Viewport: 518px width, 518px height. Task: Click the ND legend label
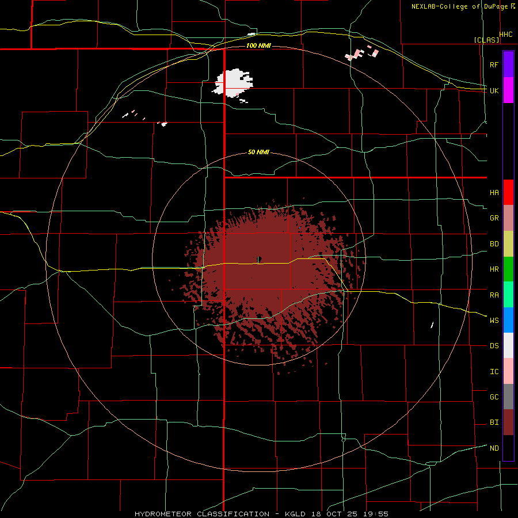(494, 448)
